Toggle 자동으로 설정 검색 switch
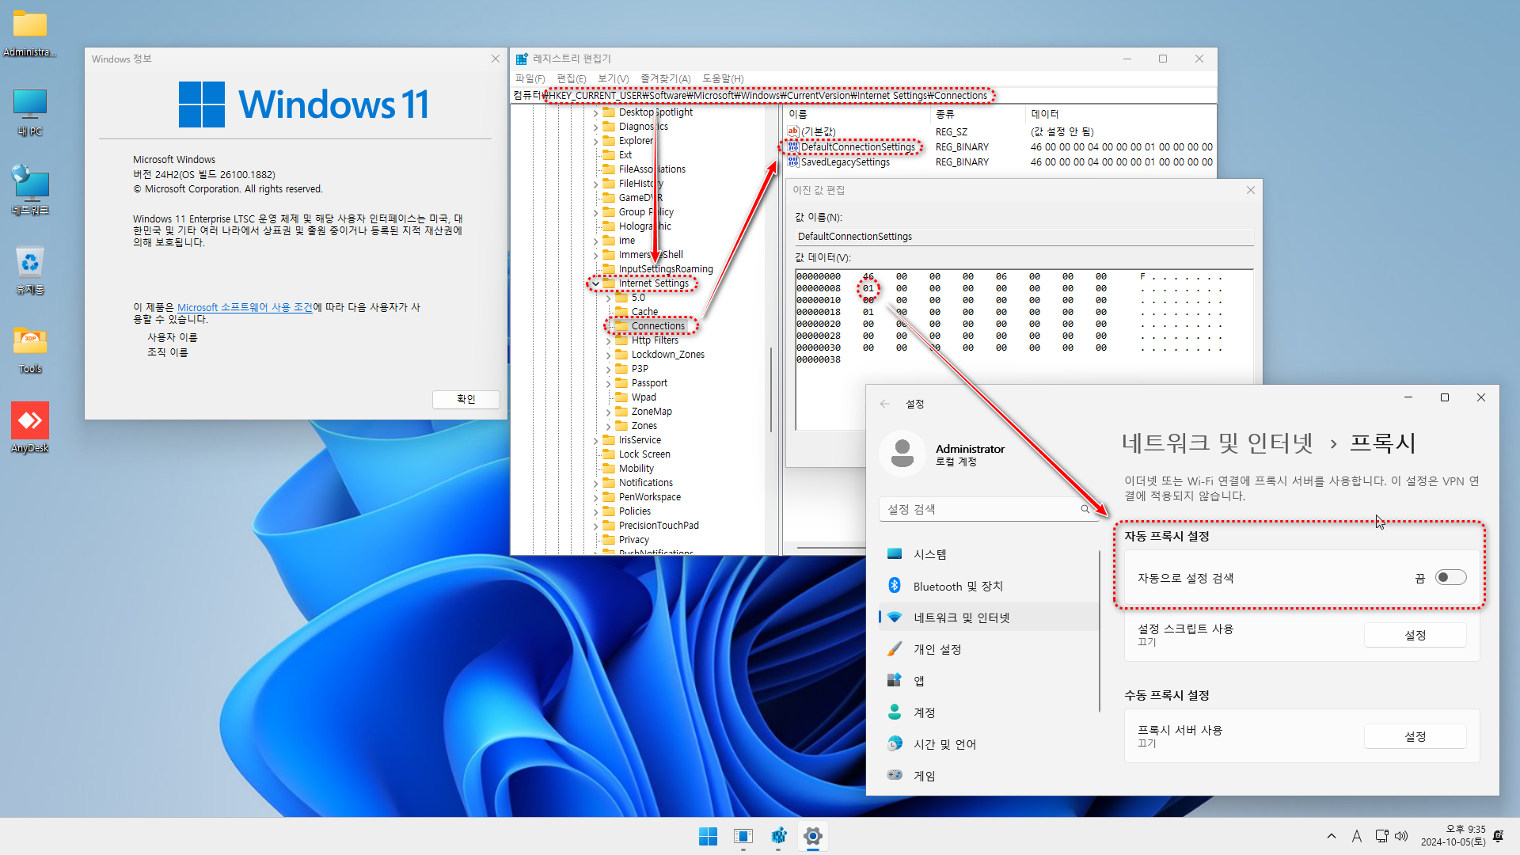Viewport: 1520px width, 855px height. point(1451,578)
